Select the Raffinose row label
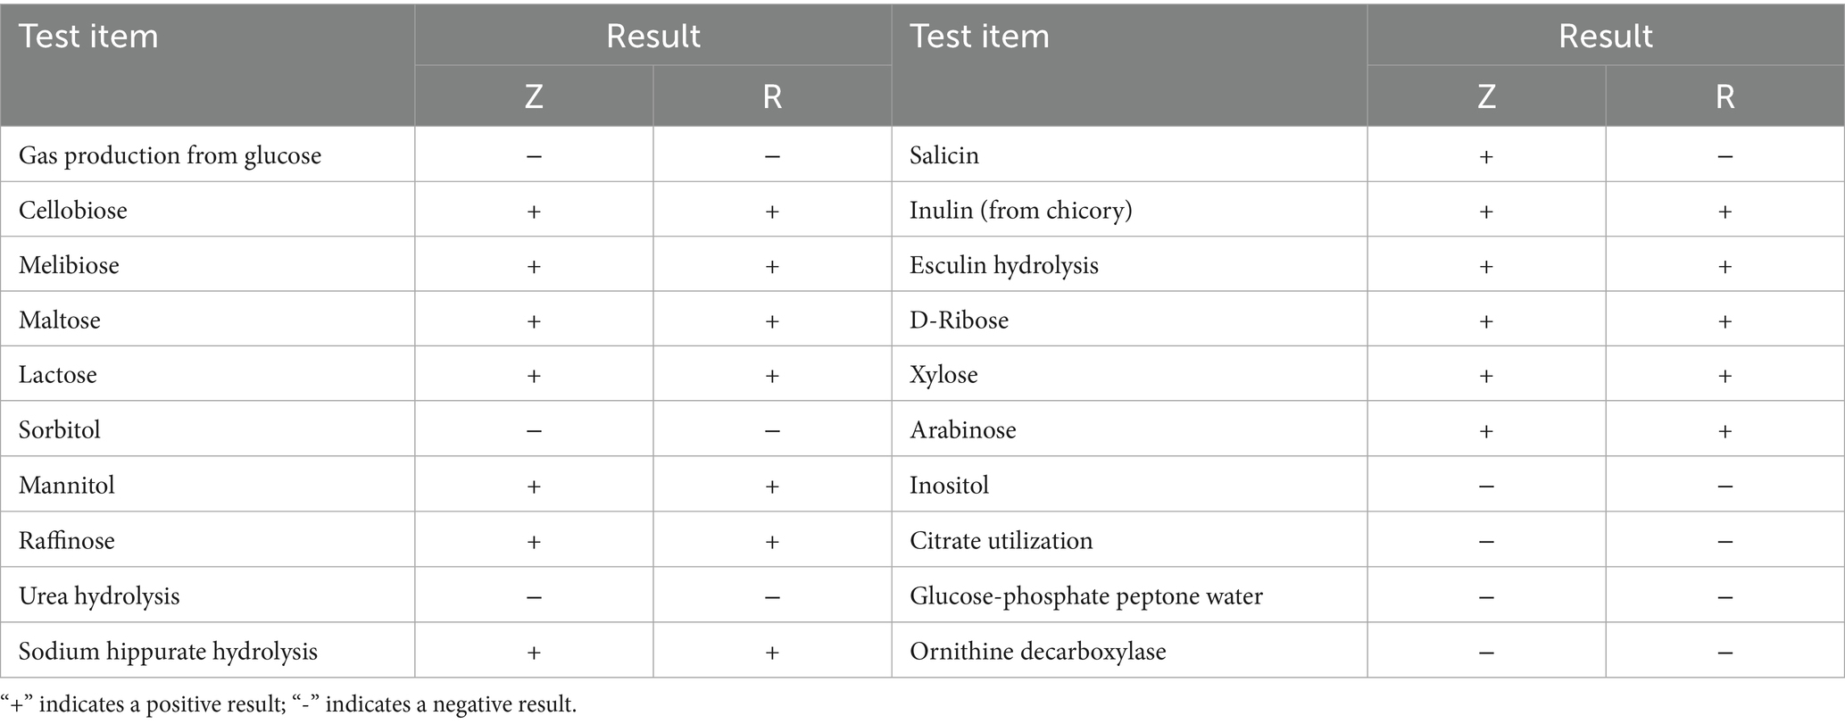 point(67,541)
